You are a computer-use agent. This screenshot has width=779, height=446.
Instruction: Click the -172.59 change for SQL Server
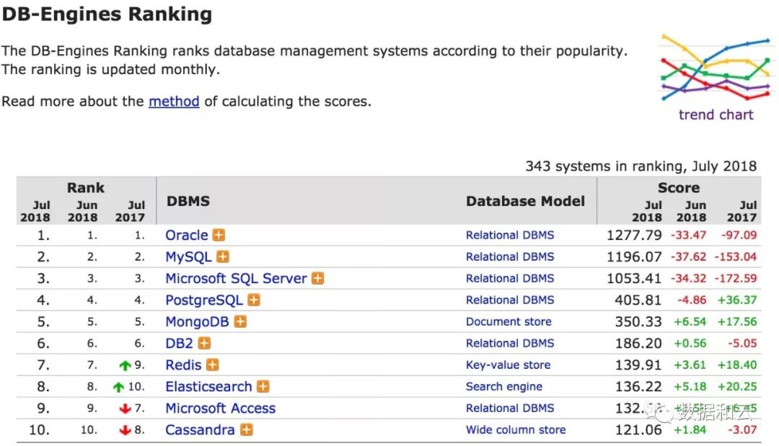(x=735, y=278)
